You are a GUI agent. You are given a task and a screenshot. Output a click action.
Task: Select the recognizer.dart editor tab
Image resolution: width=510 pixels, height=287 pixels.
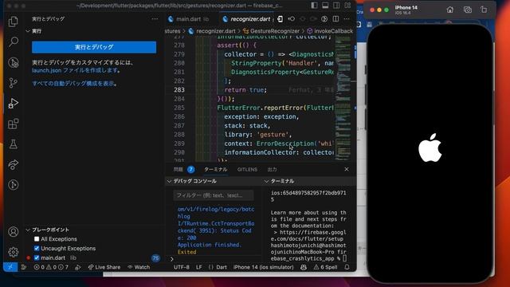[x=250, y=19]
